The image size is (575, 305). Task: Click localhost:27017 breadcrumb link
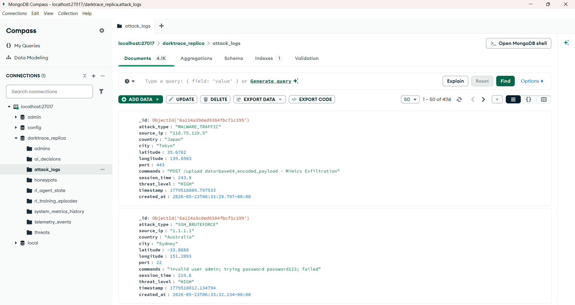pos(136,43)
